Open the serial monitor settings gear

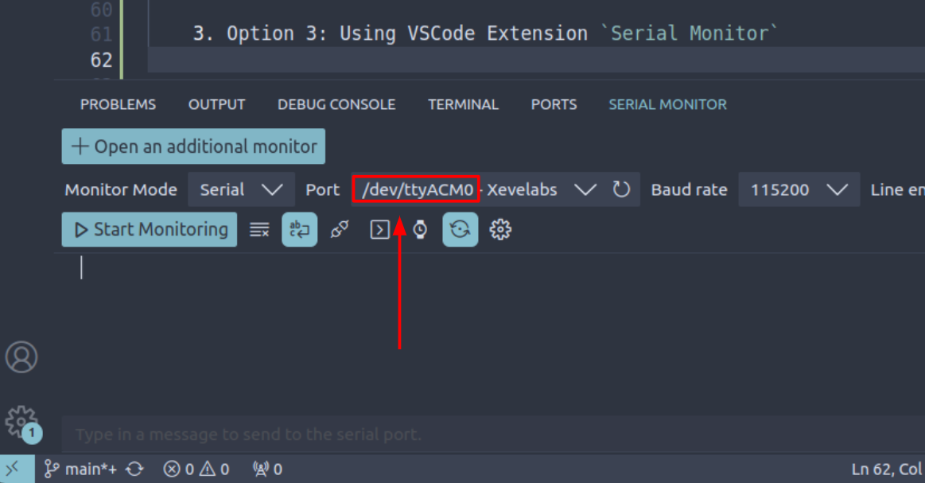pos(500,230)
